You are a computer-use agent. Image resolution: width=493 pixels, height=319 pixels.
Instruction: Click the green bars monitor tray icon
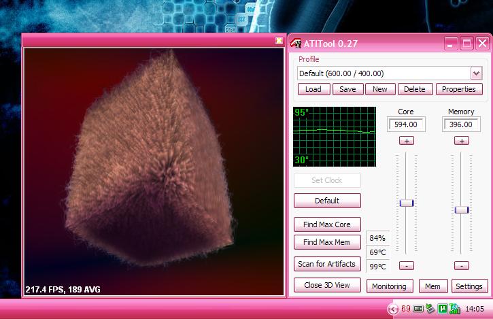455,309
